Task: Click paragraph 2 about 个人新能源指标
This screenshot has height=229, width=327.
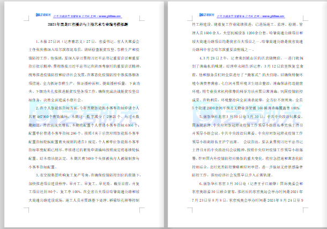Action: [86, 129]
